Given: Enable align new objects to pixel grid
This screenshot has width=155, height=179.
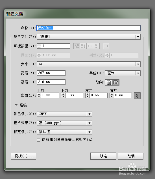Looking at the screenshot, I should 38,140.
